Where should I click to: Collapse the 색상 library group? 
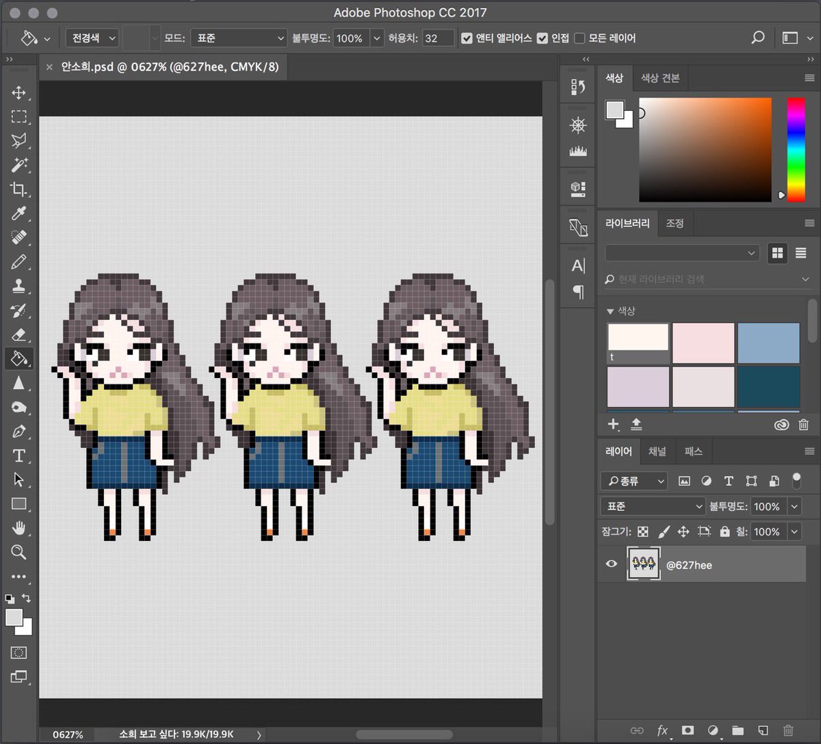(x=610, y=311)
